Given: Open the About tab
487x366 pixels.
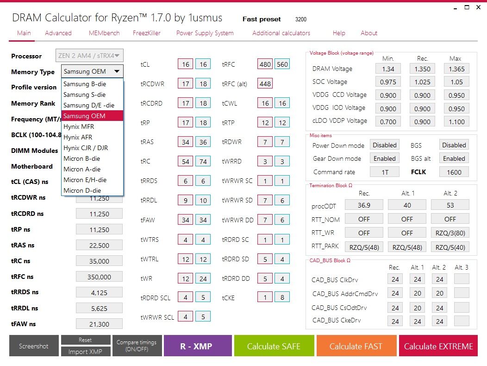Looking at the screenshot, I should coord(369,33).
